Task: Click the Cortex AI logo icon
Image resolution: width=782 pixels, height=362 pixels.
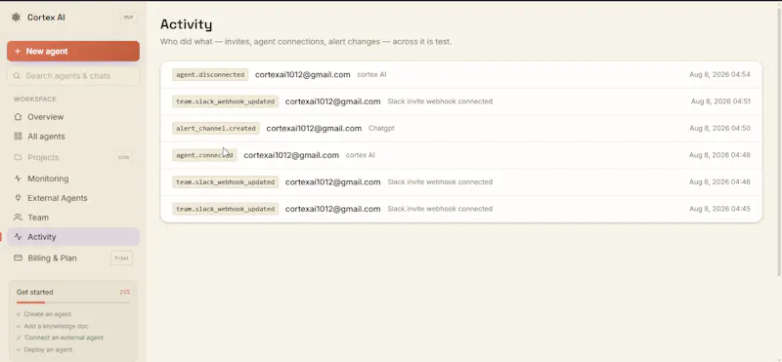Action: pos(16,18)
